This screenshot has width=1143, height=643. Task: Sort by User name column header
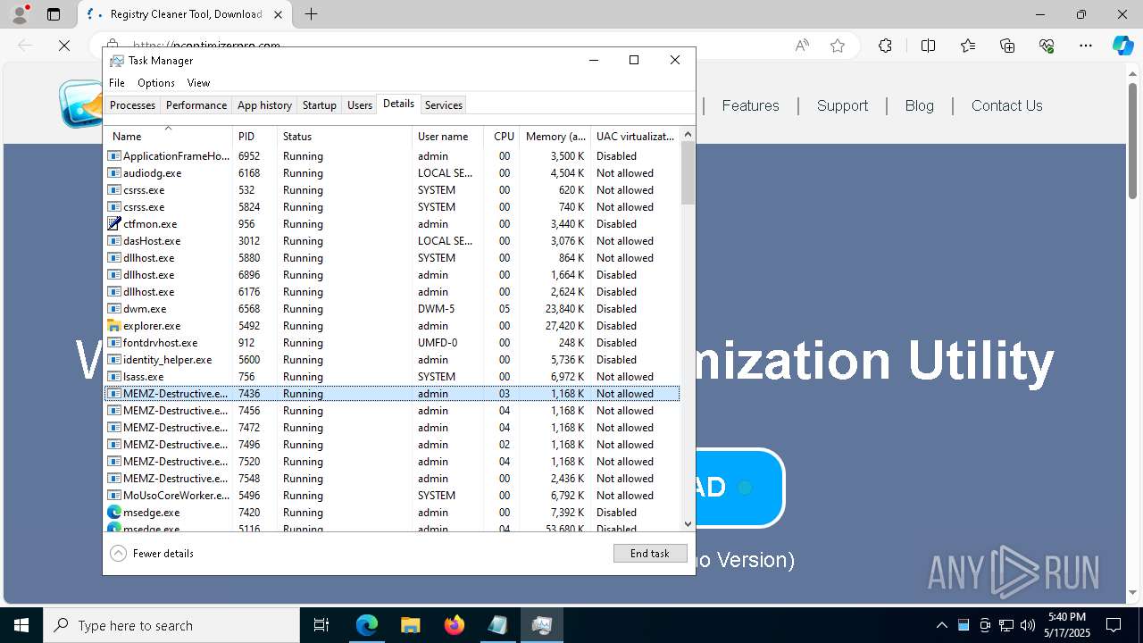(x=447, y=137)
